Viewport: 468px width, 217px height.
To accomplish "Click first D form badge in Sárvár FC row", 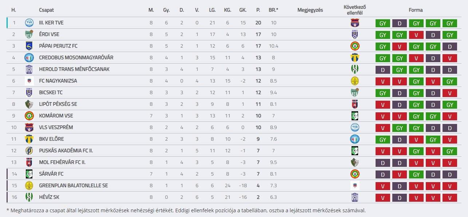I will coord(383,174).
